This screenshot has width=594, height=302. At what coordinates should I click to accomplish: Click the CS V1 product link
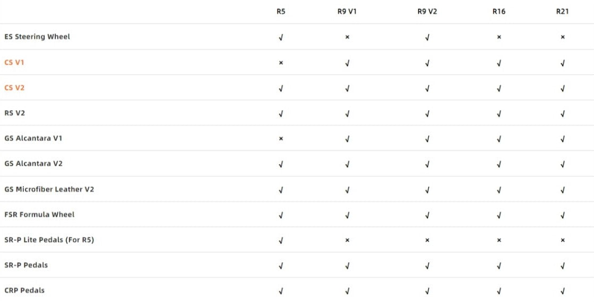coord(14,63)
